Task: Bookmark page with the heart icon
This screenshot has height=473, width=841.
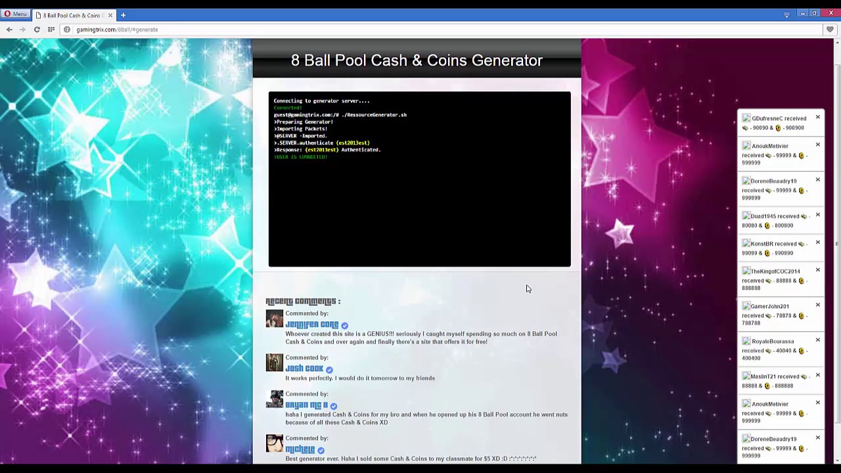Action: [830, 30]
